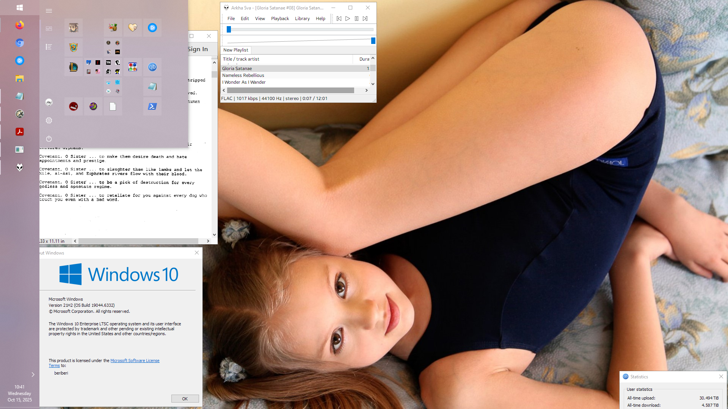The image size is (728, 409).
Task: Click OK in About Windows dialog
Action: click(185, 399)
